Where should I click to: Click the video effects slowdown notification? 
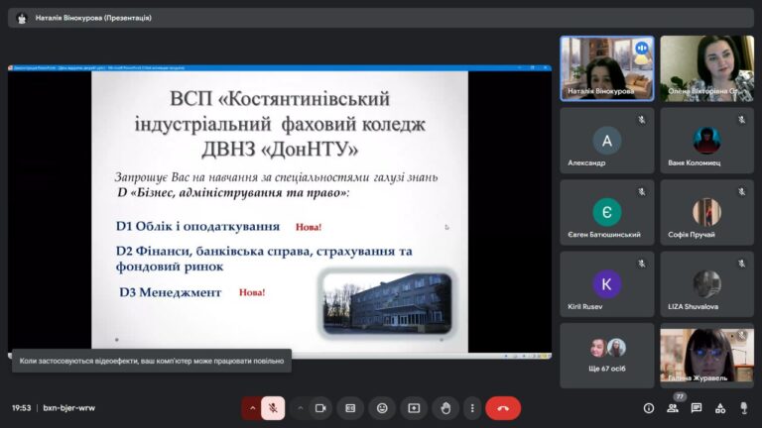pyautogui.click(x=152, y=361)
